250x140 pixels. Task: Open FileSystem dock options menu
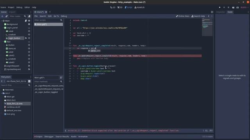coord(31,77)
